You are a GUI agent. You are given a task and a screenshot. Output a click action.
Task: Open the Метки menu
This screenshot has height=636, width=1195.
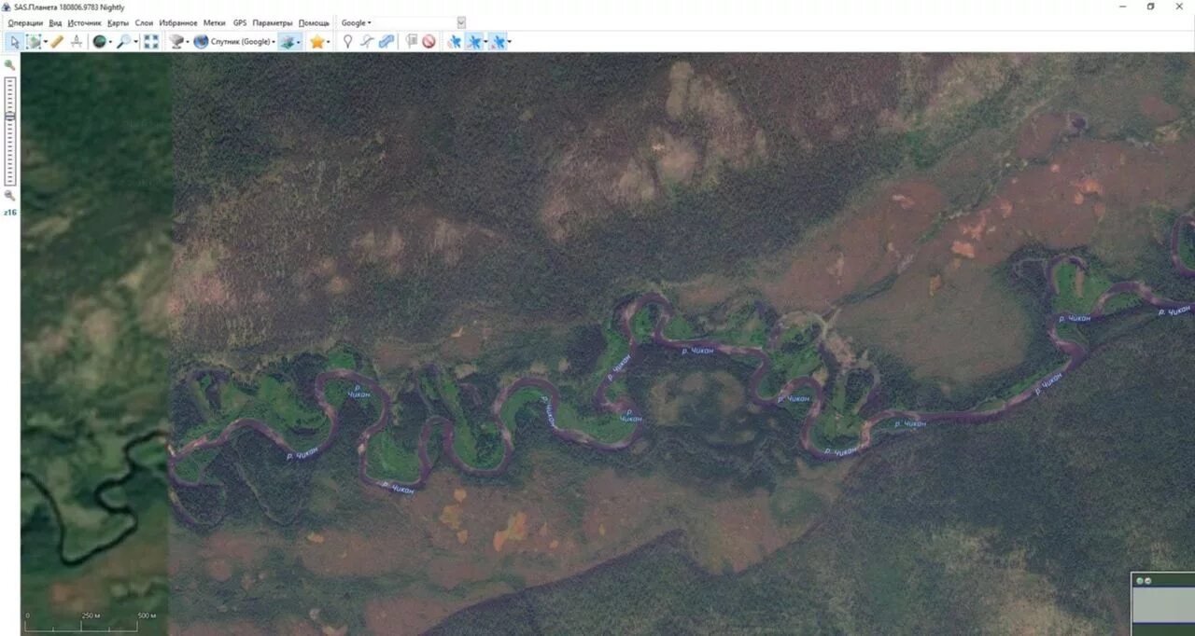(215, 22)
